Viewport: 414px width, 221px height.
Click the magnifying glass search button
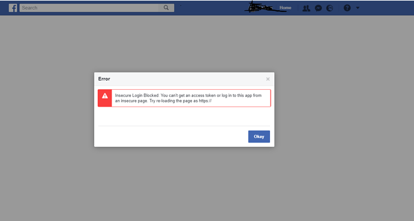166,8
